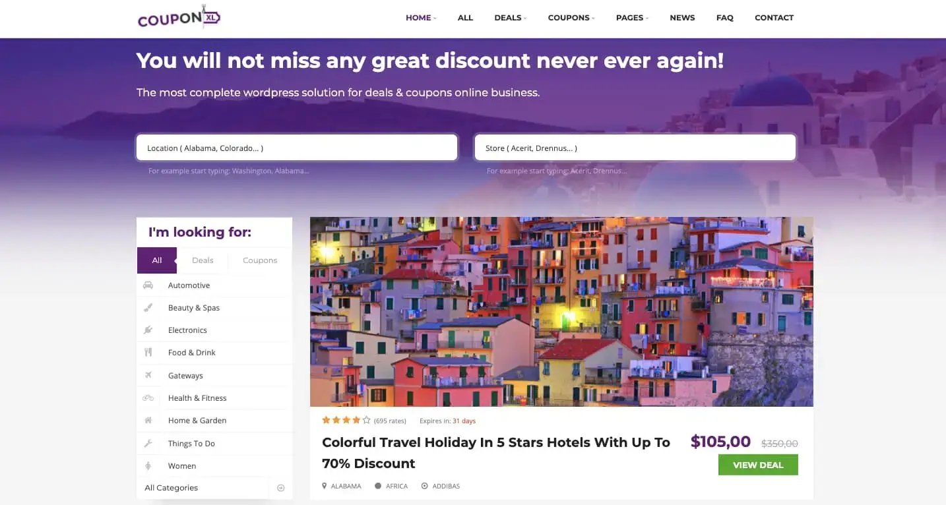The image size is (946, 505).
Task: Click the fork and knife Food & Drink icon
Action: click(x=148, y=353)
